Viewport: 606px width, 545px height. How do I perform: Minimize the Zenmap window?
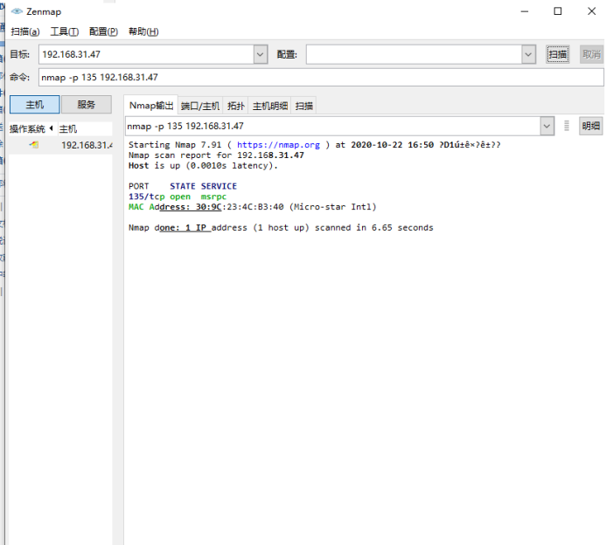click(x=525, y=11)
